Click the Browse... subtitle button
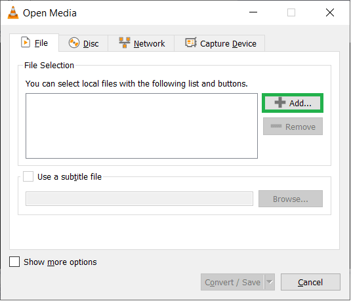 (291, 199)
